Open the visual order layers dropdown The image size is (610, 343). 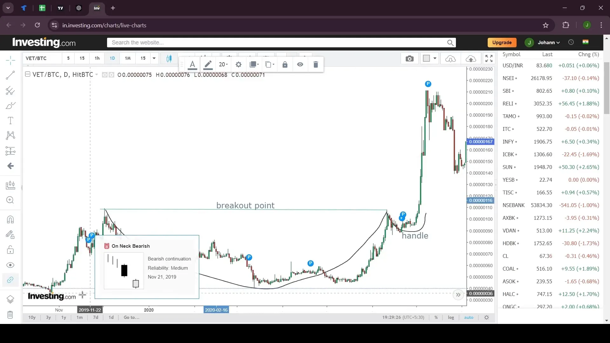coord(254,65)
